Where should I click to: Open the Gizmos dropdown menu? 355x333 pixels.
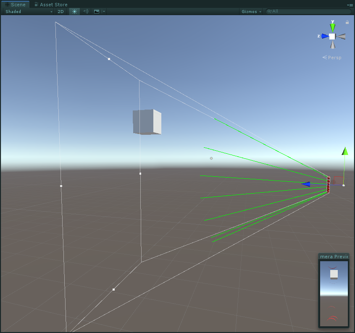251,11
